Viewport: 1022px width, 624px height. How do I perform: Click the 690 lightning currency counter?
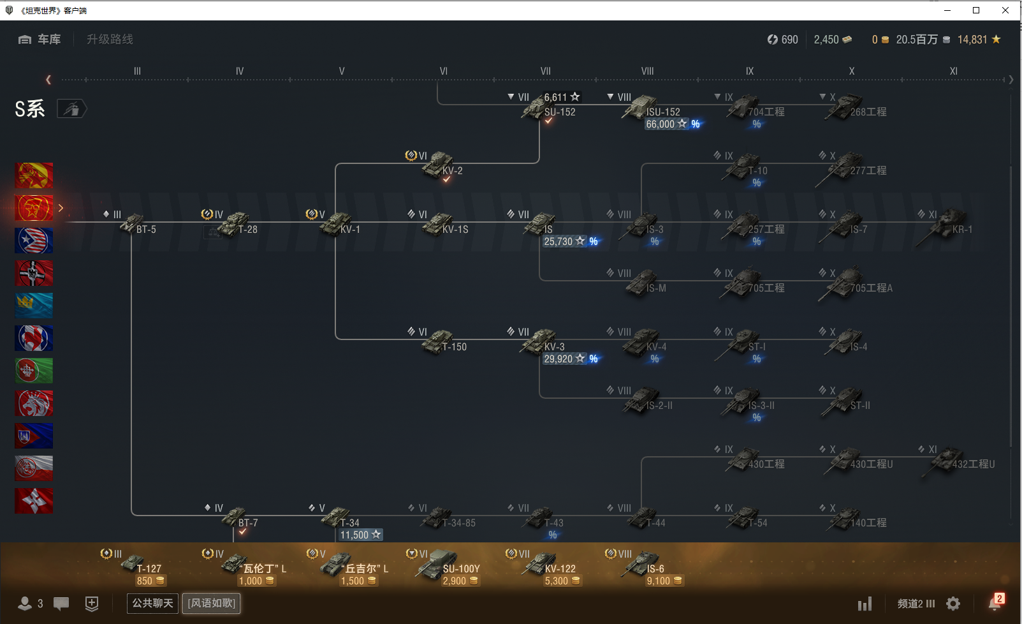pyautogui.click(x=782, y=40)
